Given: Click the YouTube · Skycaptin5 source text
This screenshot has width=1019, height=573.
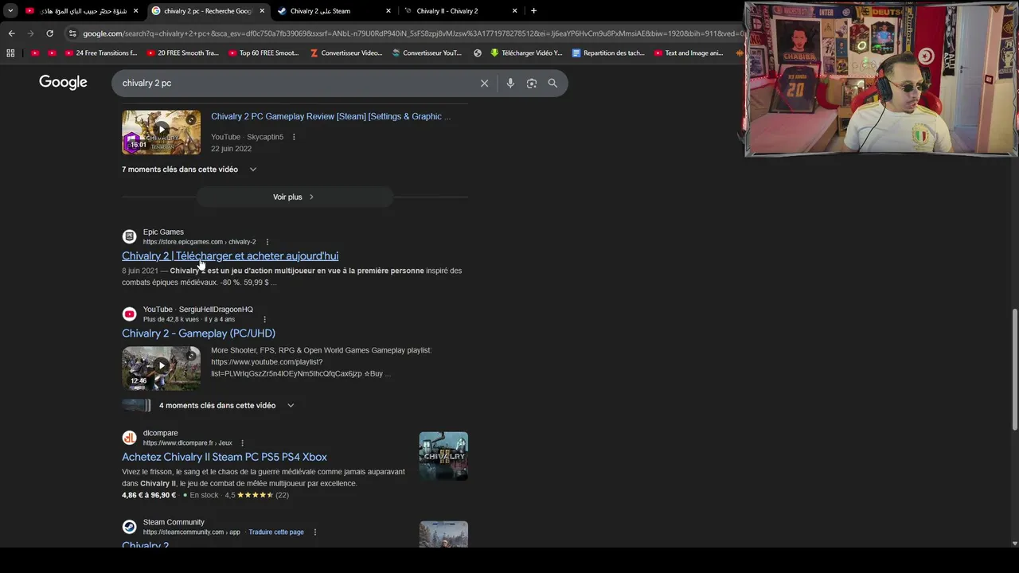Looking at the screenshot, I should coord(247,137).
